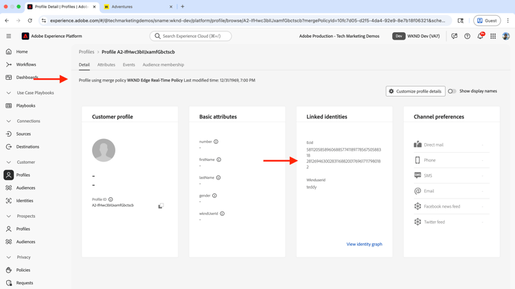Toggle Show display names switch
515x289 pixels.
point(452,91)
